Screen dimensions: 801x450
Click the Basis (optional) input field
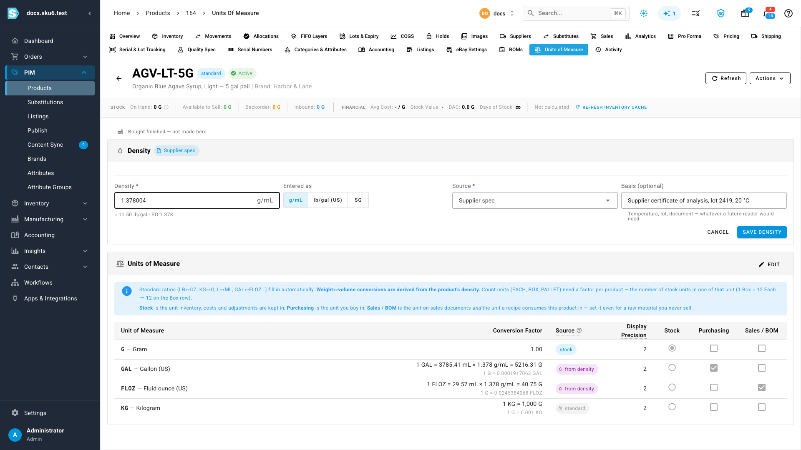(704, 200)
